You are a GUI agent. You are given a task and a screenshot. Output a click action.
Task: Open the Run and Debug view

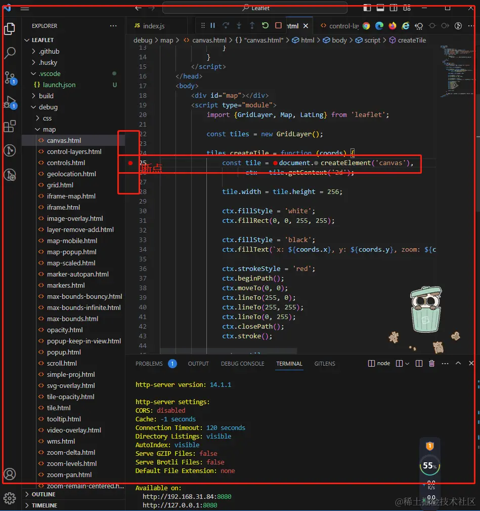(x=10, y=102)
